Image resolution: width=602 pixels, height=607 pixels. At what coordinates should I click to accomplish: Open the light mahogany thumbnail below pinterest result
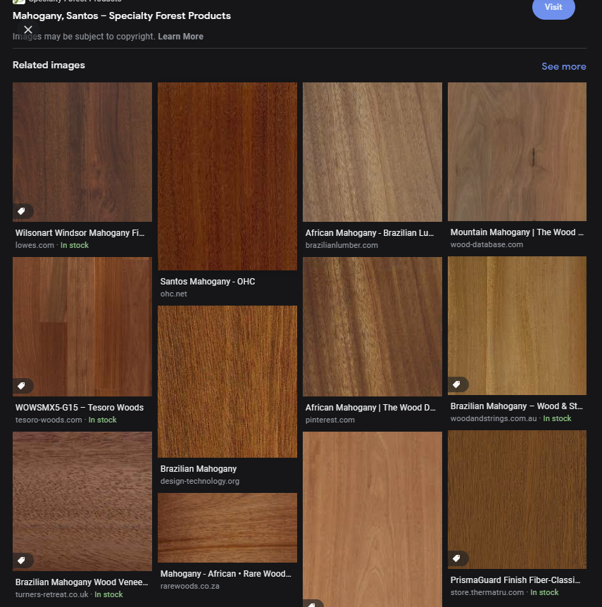pyautogui.click(x=372, y=519)
